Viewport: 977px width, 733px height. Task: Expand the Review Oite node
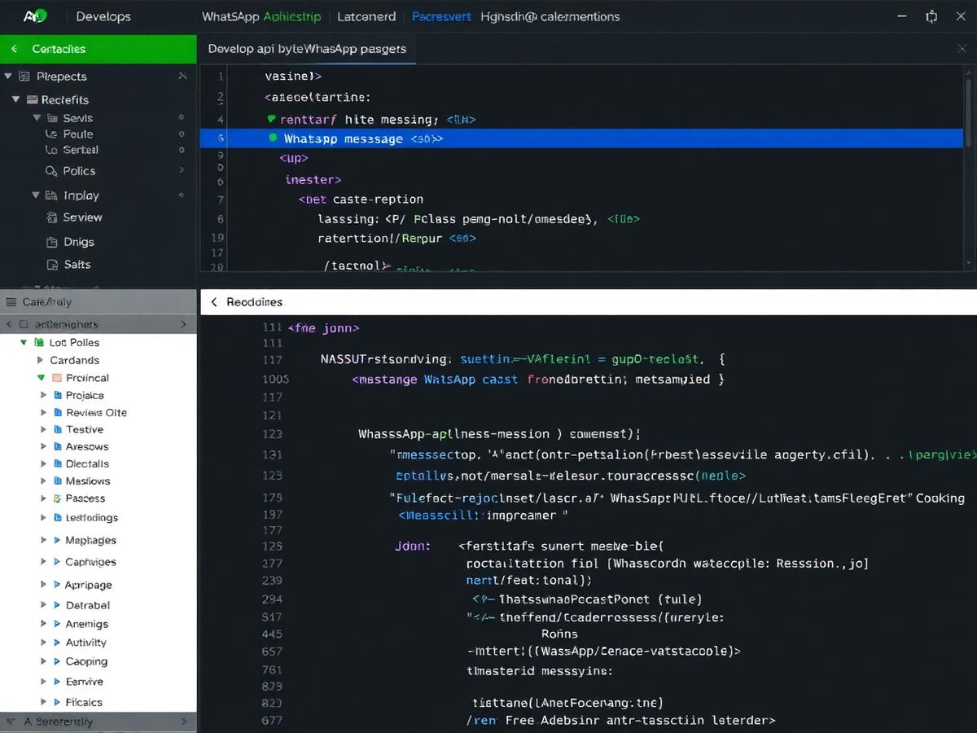pyautogui.click(x=44, y=412)
